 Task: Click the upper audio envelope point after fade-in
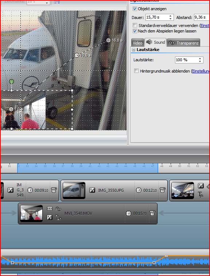tap(166, 256)
